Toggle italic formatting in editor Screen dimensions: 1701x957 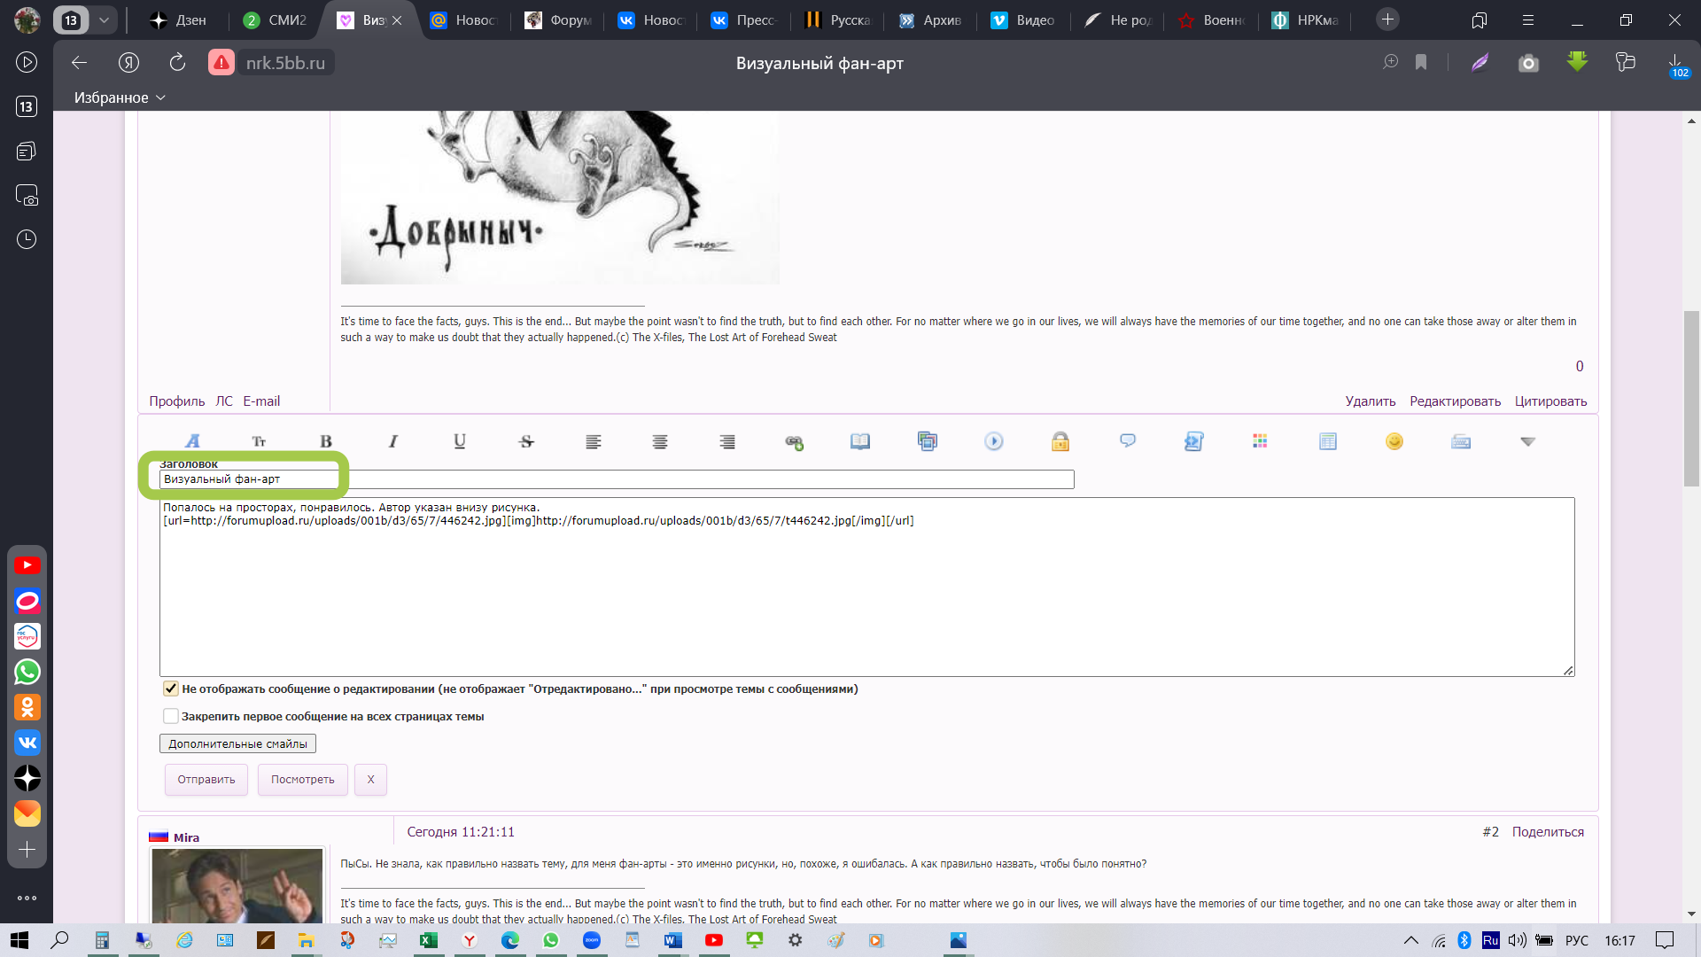[x=392, y=441]
